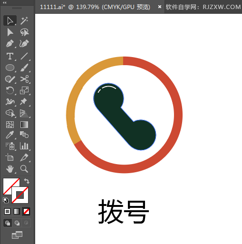This screenshot has height=244, width=242.
Task: Click the 拨号 text object
Action: (124, 212)
